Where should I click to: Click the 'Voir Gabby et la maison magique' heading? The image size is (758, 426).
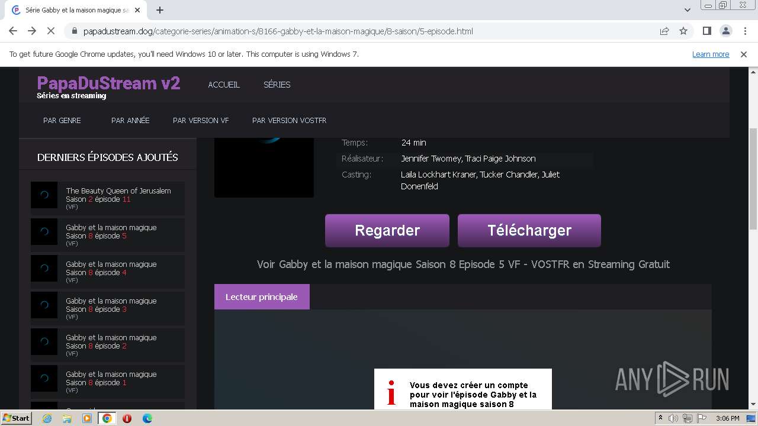(463, 264)
